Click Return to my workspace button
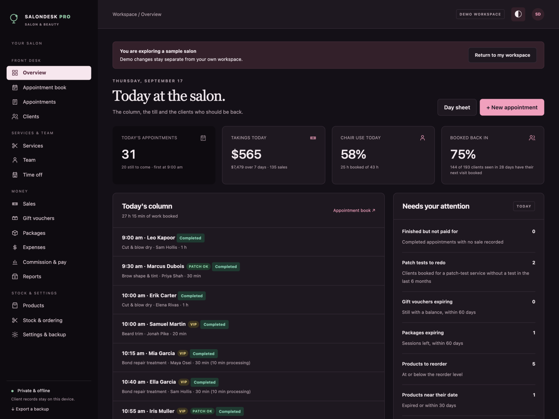 pyautogui.click(x=502, y=55)
